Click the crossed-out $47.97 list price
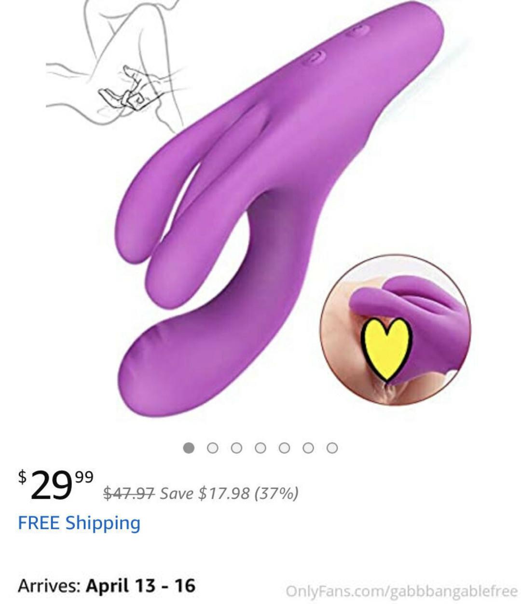Viewport: 521px width, 604px height. pos(129,493)
